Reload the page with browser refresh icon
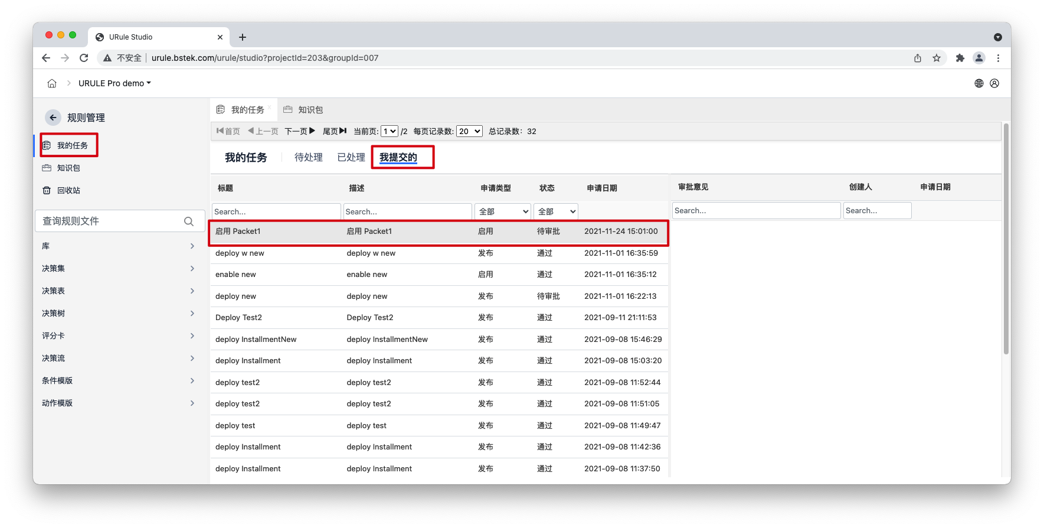Viewport: 1044px width, 528px height. coord(84,58)
